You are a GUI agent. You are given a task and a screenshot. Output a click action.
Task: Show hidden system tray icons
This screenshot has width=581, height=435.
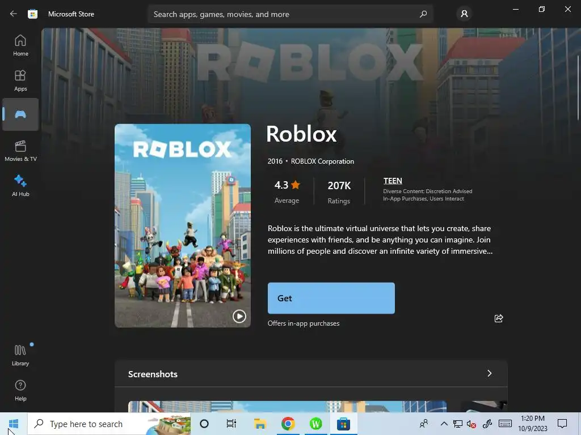[x=444, y=424]
